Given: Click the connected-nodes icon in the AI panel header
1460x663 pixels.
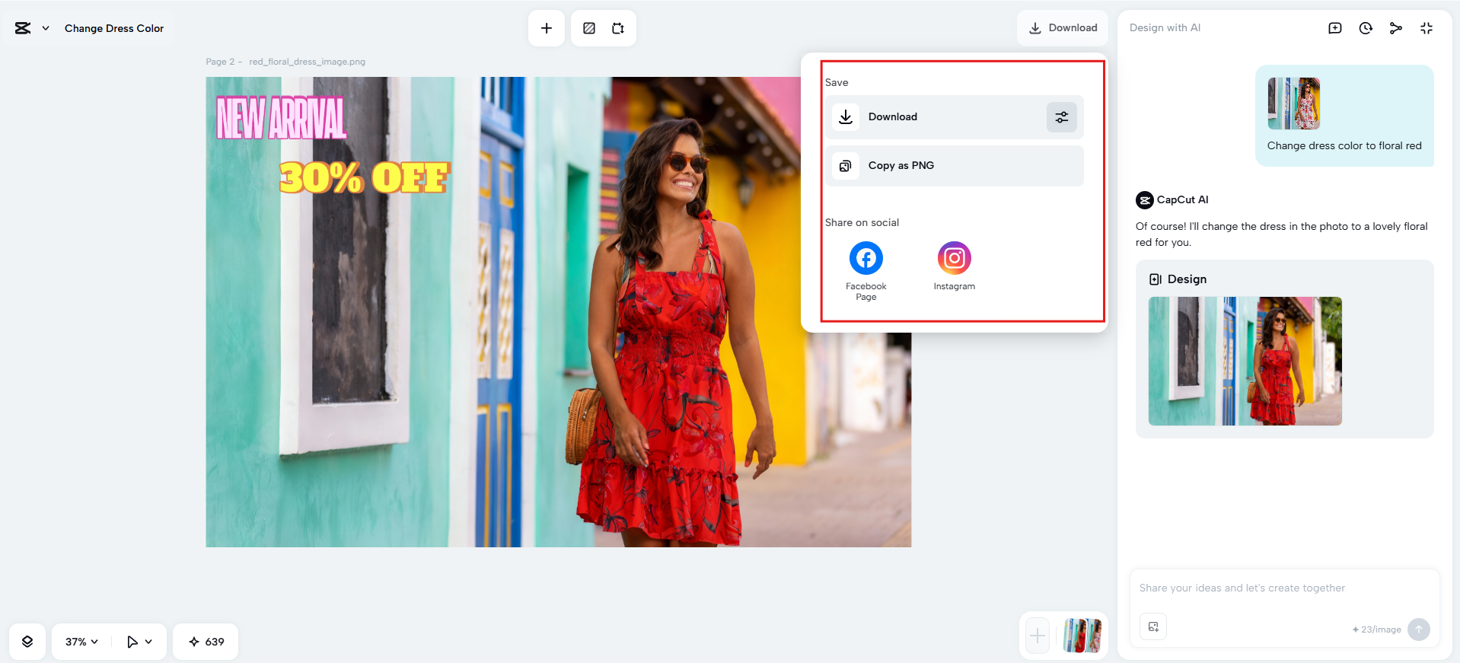Looking at the screenshot, I should tap(1396, 28).
